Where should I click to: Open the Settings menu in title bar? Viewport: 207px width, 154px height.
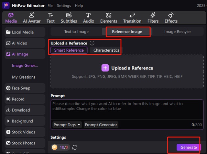coord(64,6)
